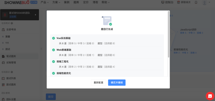Expand the 帮助 menu
215x101 pixels.
106,2
